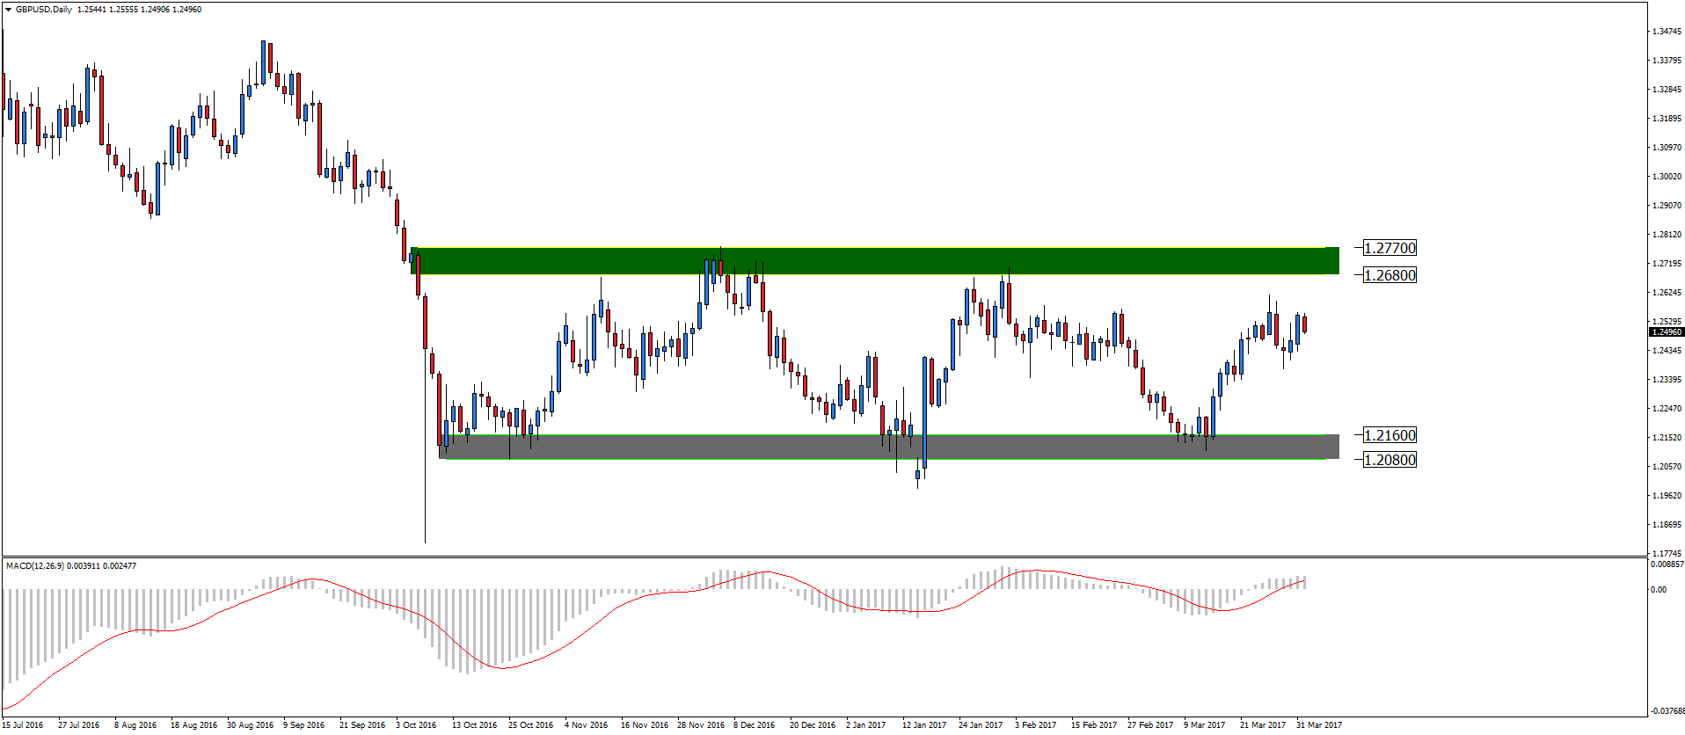Click the current price tag 1.24960
This screenshot has width=1685, height=735.
1666,332
